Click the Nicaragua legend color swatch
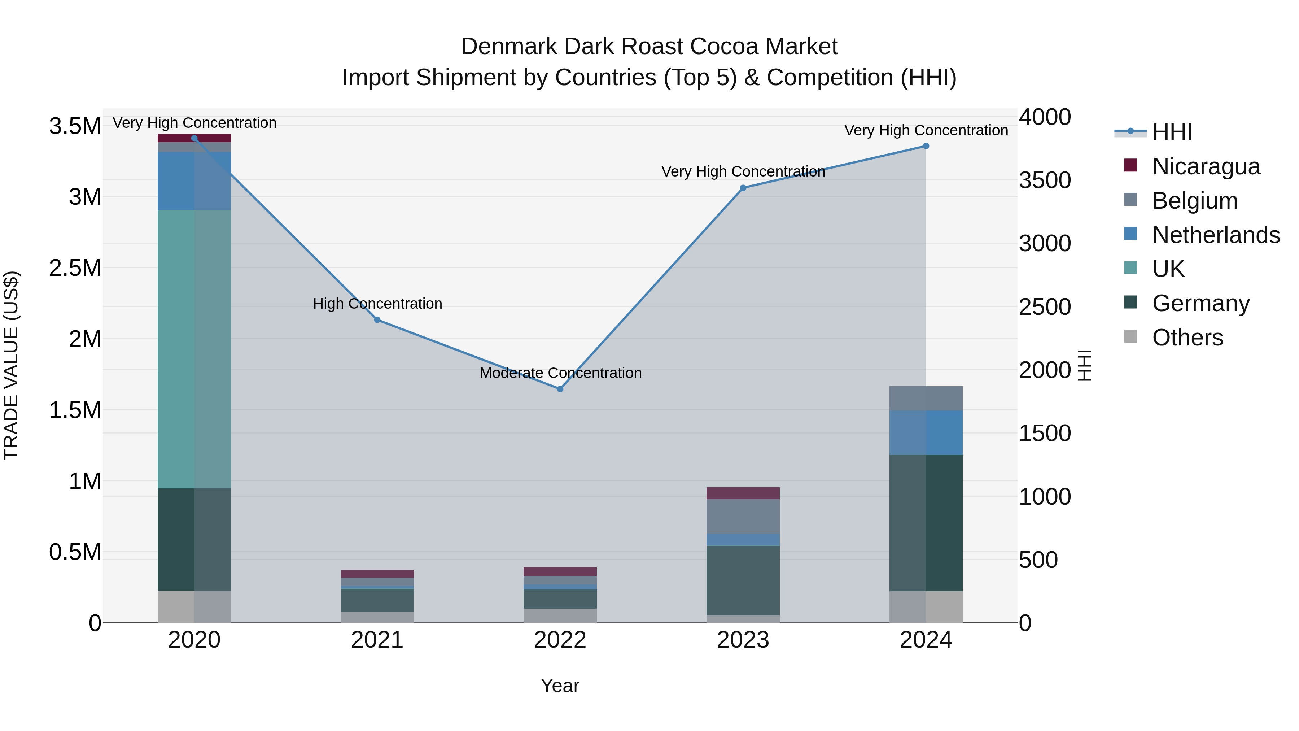1299x731 pixels. pyautogui.click(x=1131, y=165)
